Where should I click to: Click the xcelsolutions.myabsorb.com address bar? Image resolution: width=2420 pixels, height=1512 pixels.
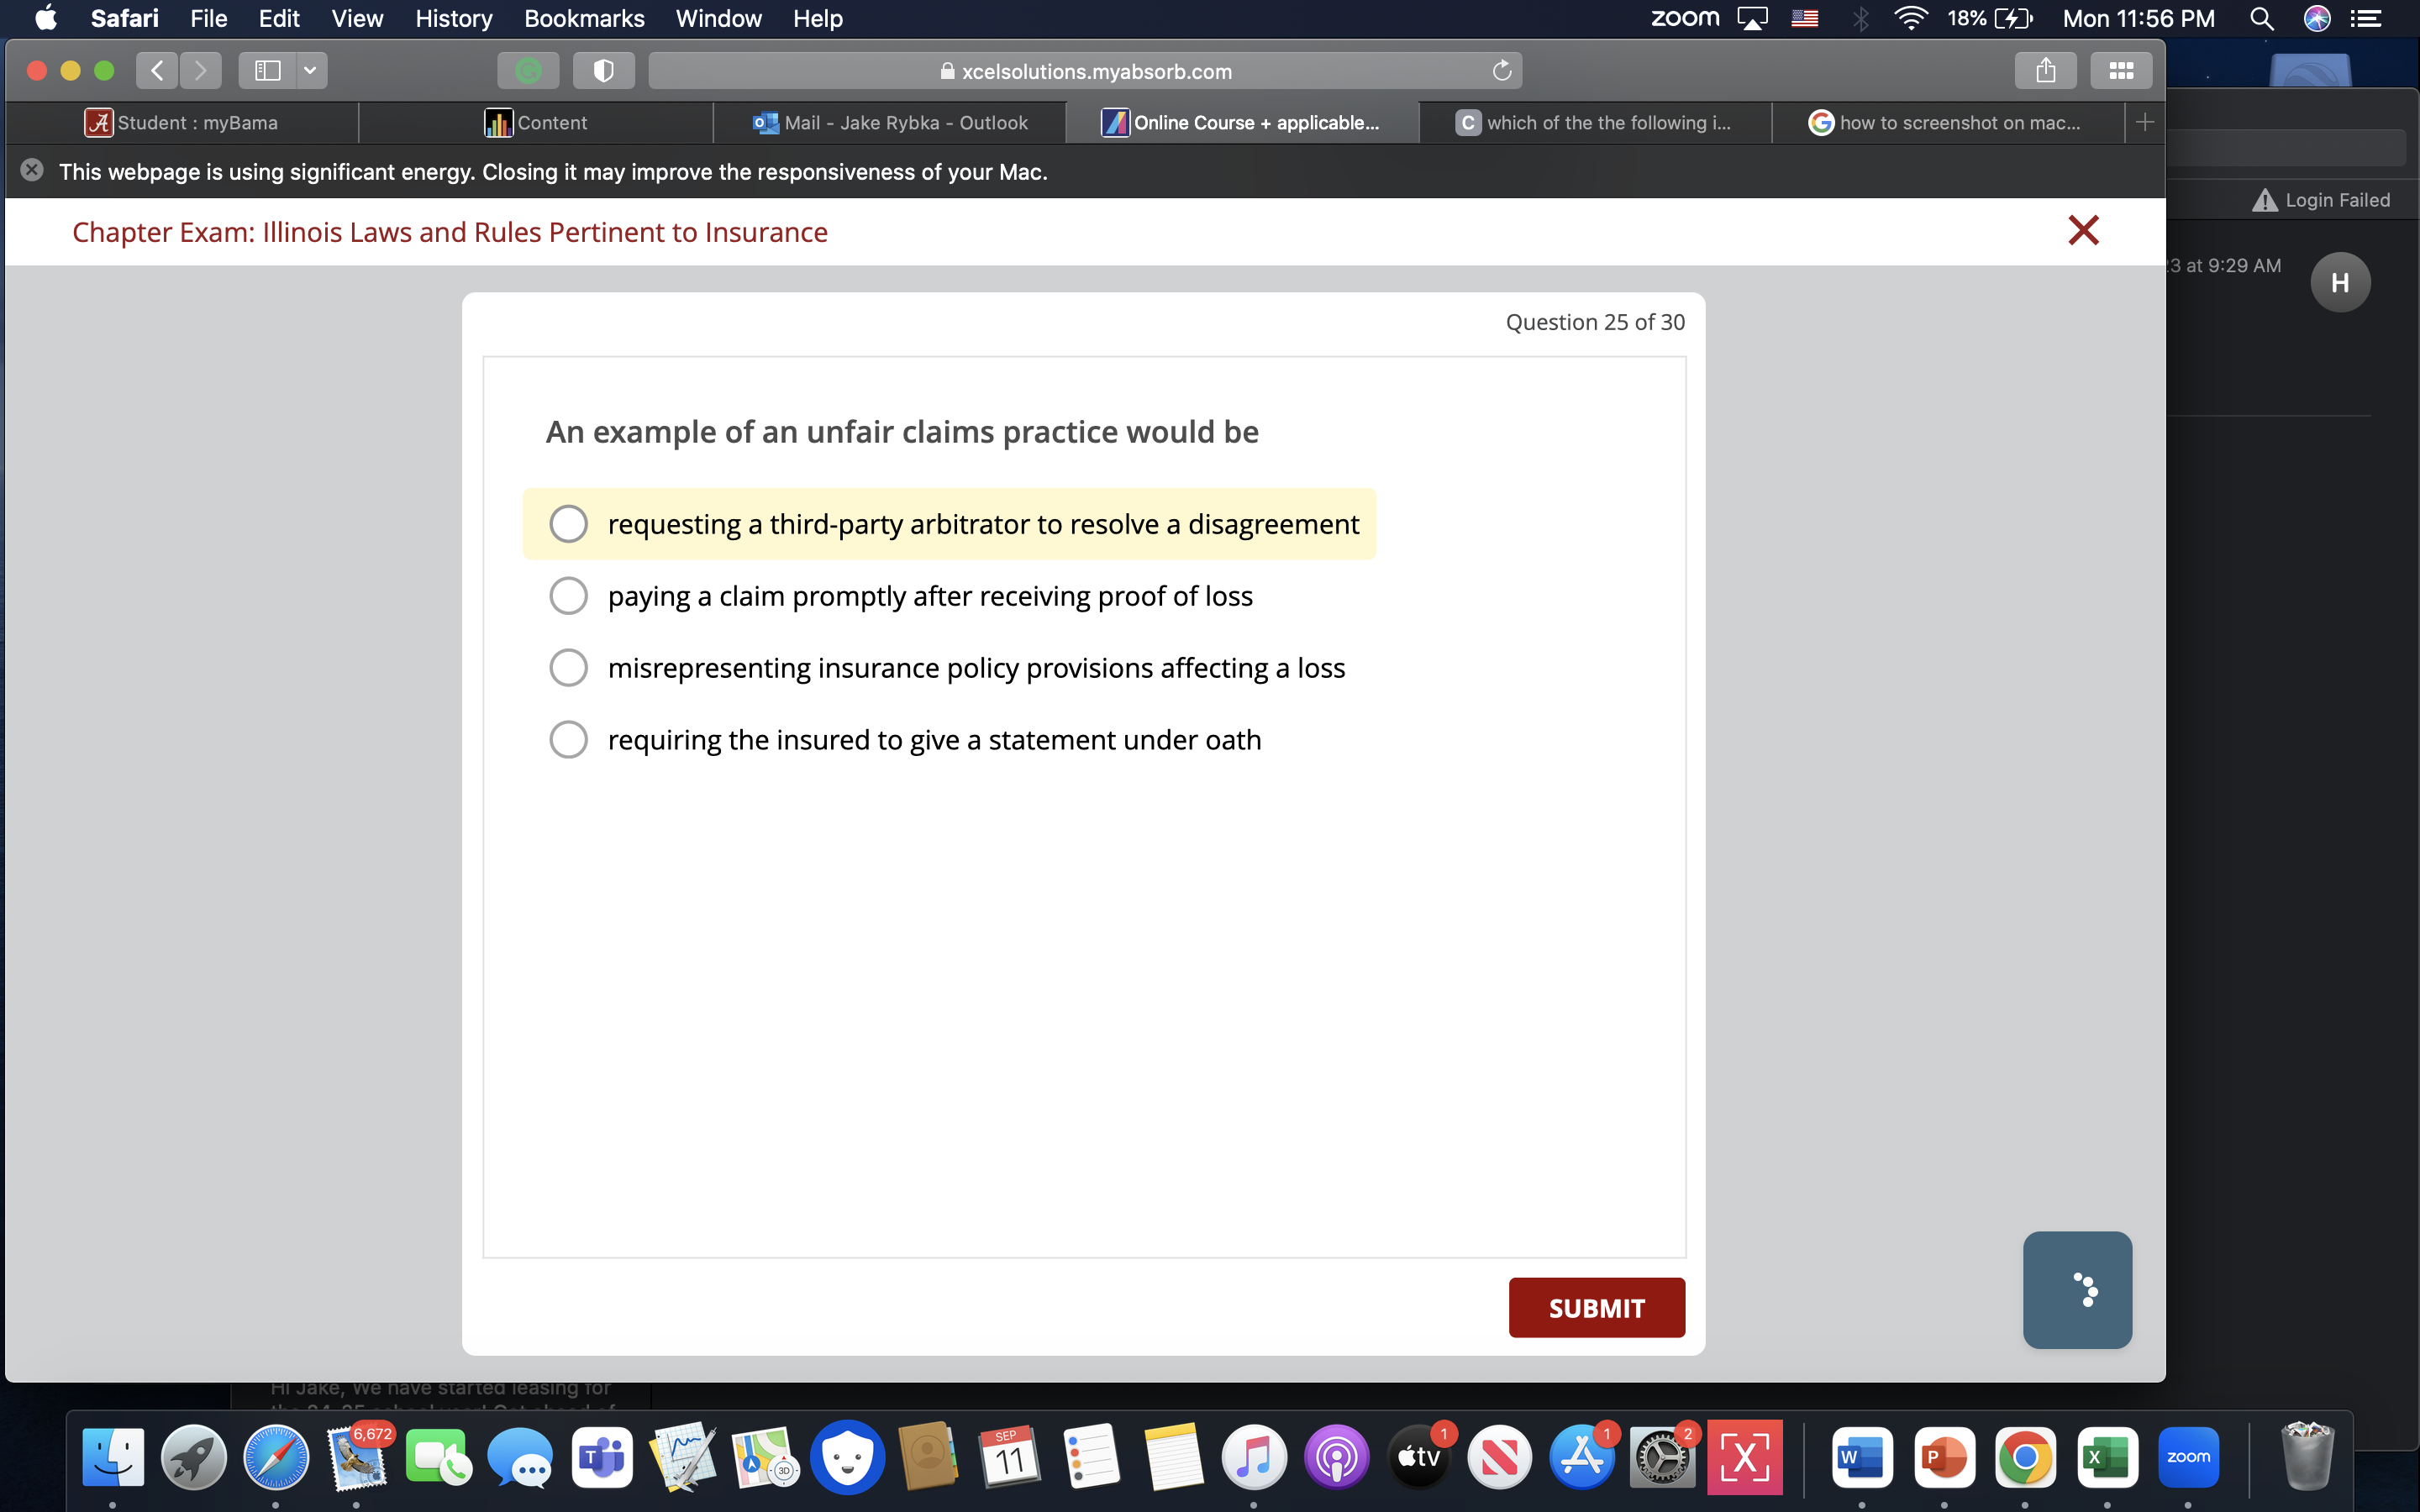[1085, 71]
